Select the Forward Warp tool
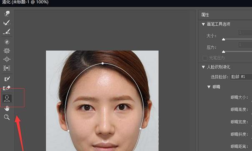The width and height of the screenshot is (252, 151). pyautogui.click(x=7, y=14)
